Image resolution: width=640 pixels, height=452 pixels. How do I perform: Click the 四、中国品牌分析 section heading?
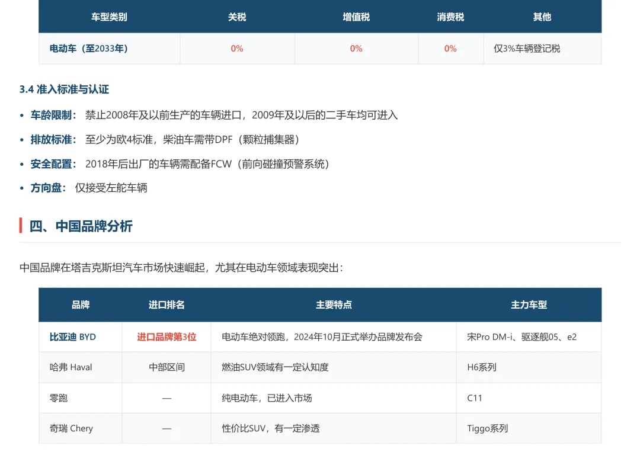click(x=81, y=226)
